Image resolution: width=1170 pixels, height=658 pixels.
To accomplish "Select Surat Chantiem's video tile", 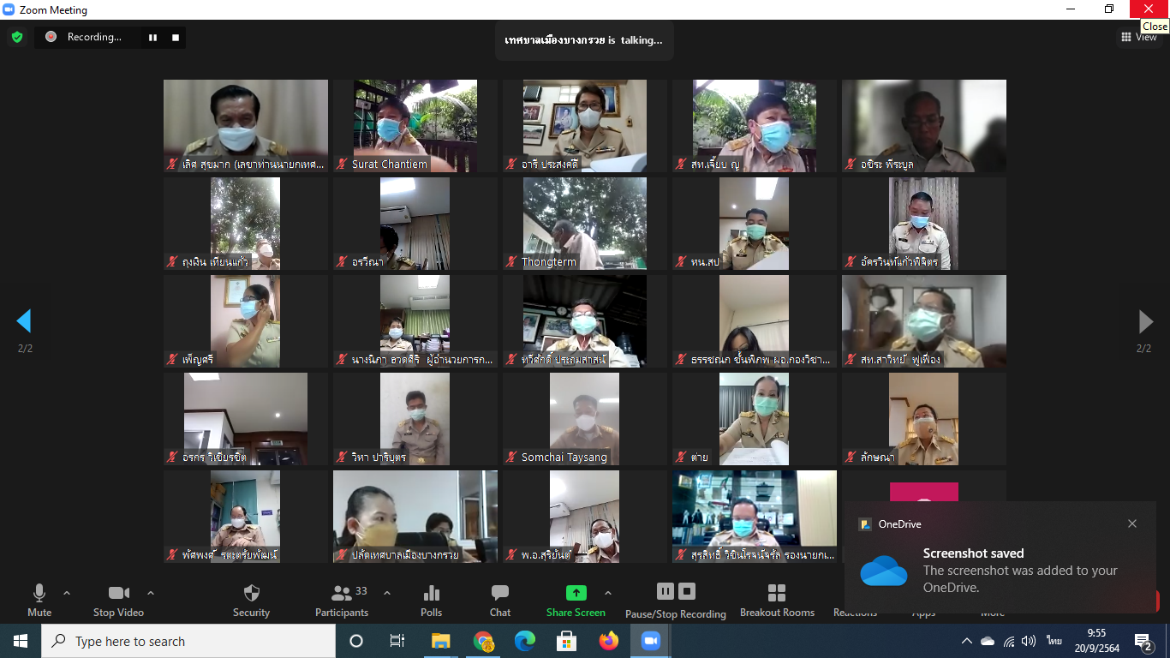I will (x=415, y=126).
